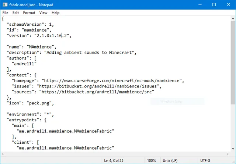Close the Notepad window
The width and height of the screenshot is (236, 164).
point(229,5)
